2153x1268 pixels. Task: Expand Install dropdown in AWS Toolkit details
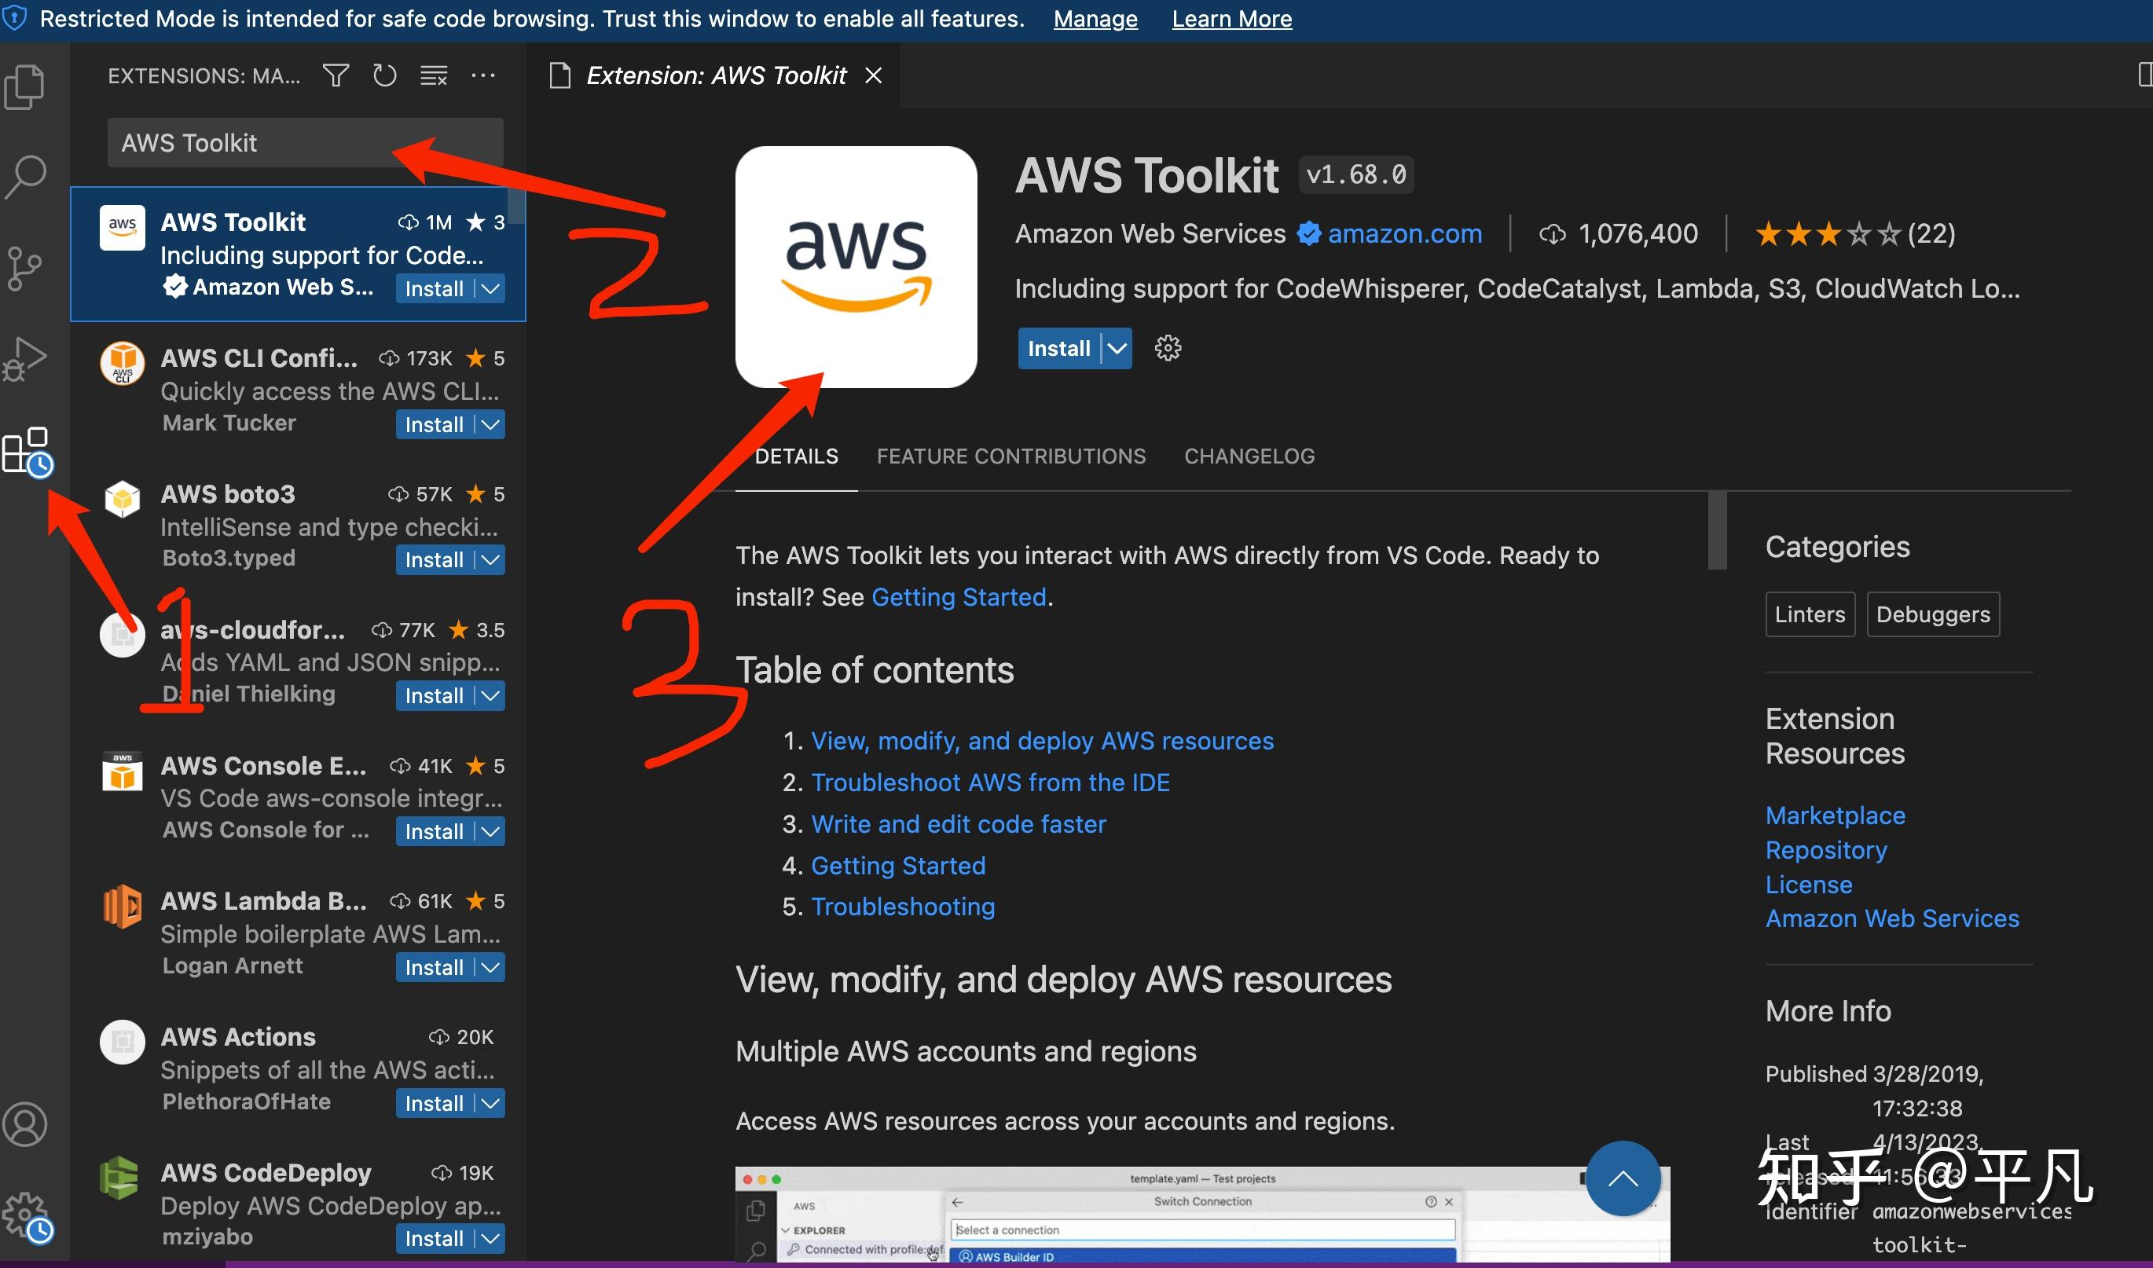(x=1117, y=349)
